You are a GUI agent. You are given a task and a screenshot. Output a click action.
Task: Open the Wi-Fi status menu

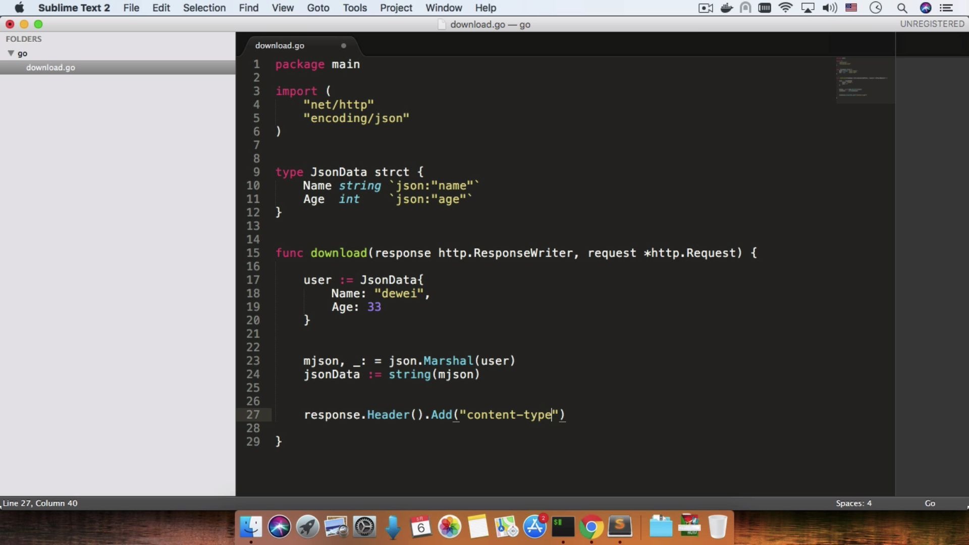[x=785, y=8]
